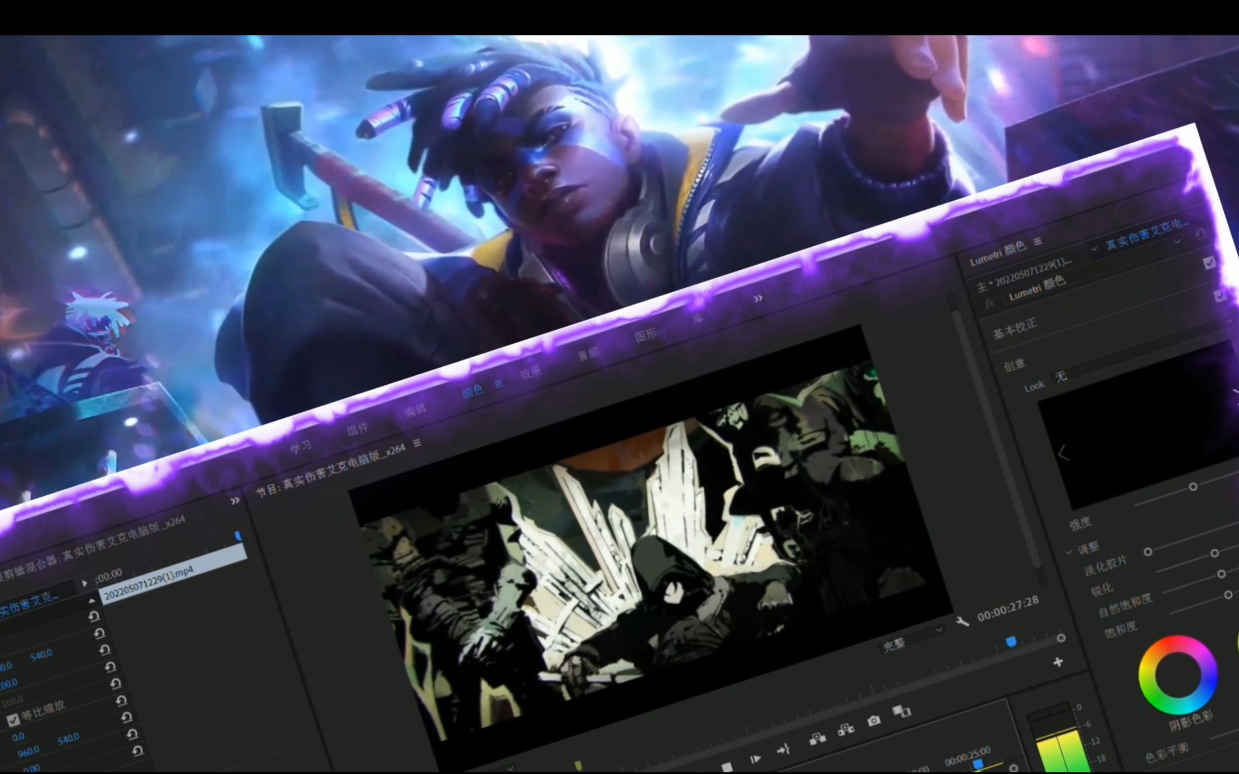Click the 阴影色彩 color wheel
This screenshot has width=1239, height=774.
point(1178,675)
